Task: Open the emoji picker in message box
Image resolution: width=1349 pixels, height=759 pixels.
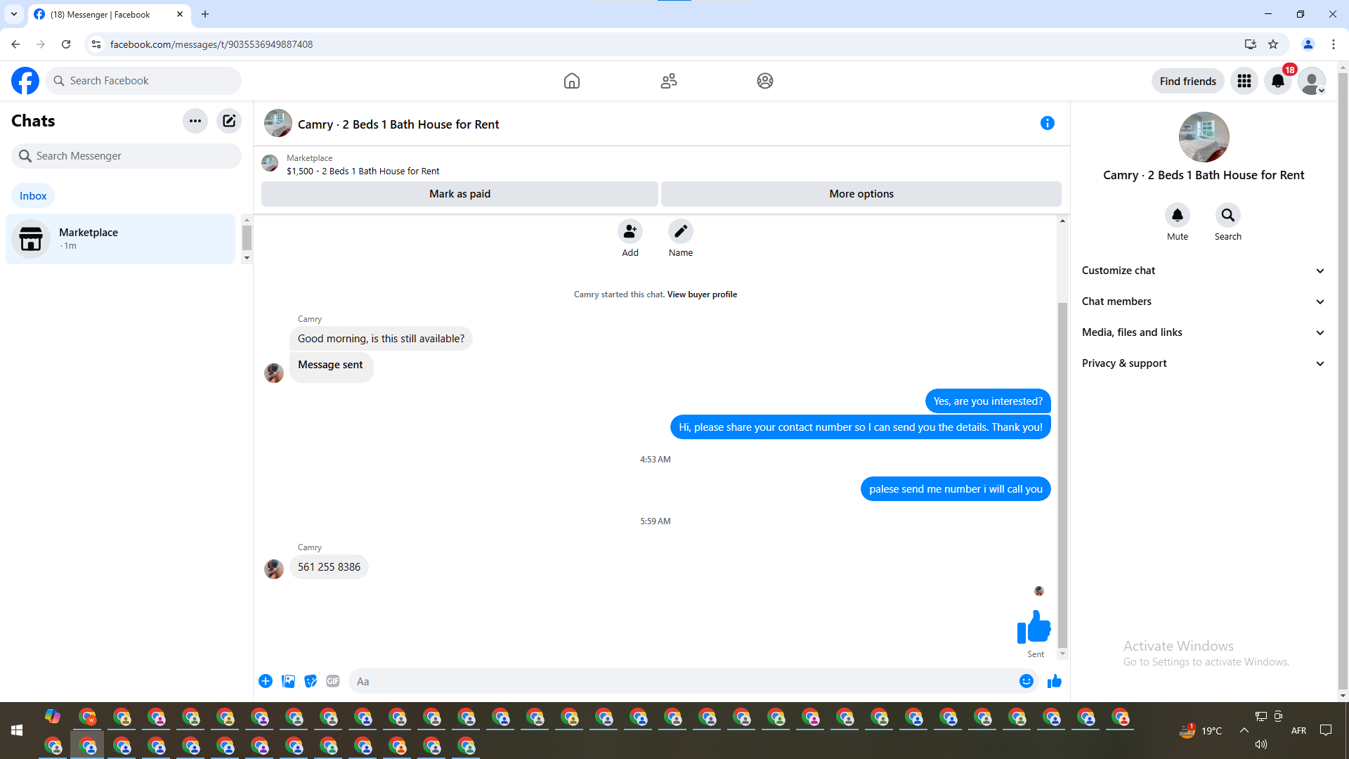Action: (1026, 681)
